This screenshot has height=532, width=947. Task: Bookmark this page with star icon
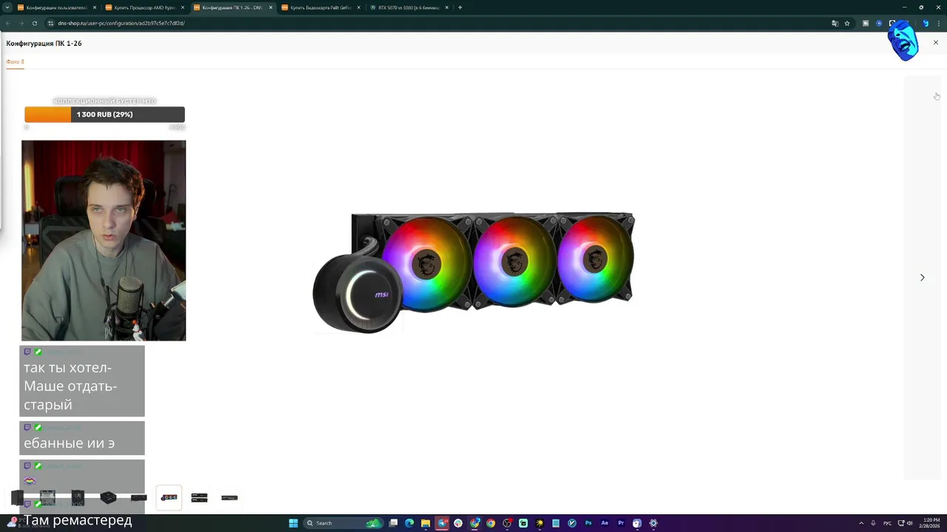tap(847, 23)
